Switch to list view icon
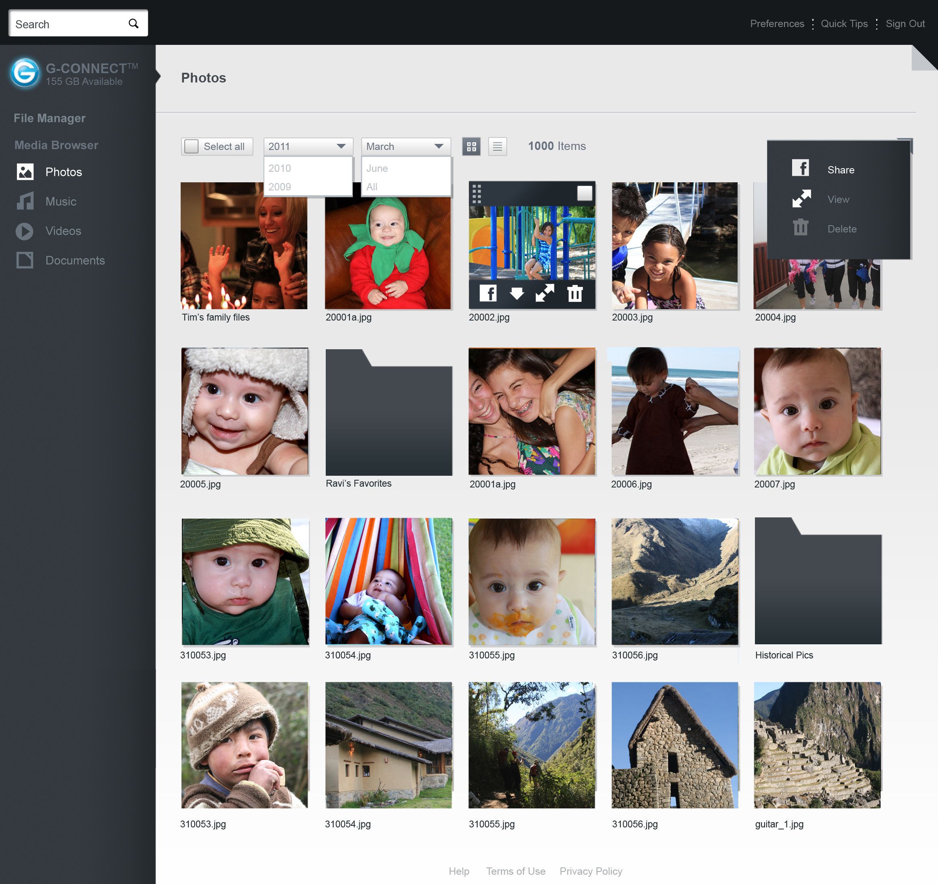This screenshot has width=938, height=884. 497,146
